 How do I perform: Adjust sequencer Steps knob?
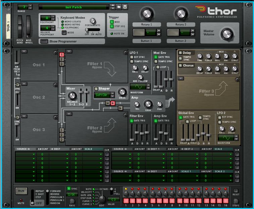point(236,201)
